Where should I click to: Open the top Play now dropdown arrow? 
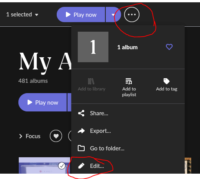(x=113, y=15)
